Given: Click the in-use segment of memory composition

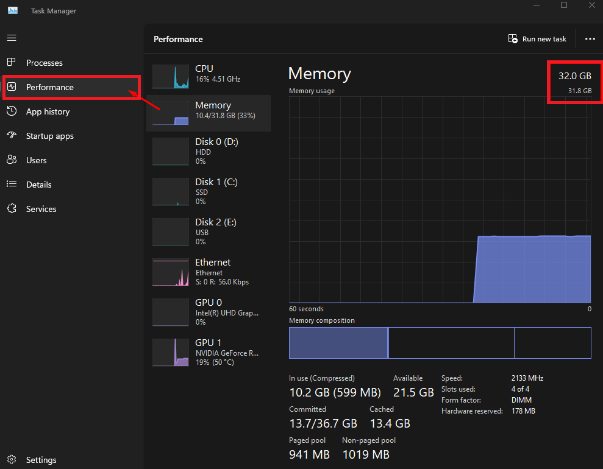Looking at the screenshot, I should tap(338, 343).
